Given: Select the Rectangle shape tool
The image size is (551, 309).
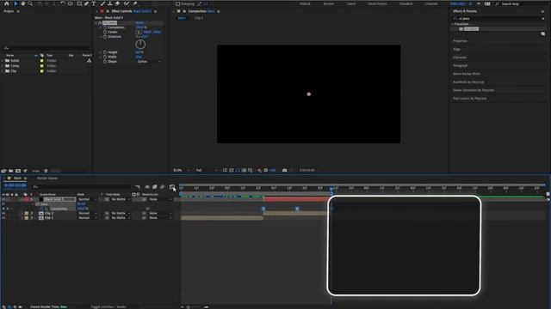Looking at the screenshot, I should [79, 3].
